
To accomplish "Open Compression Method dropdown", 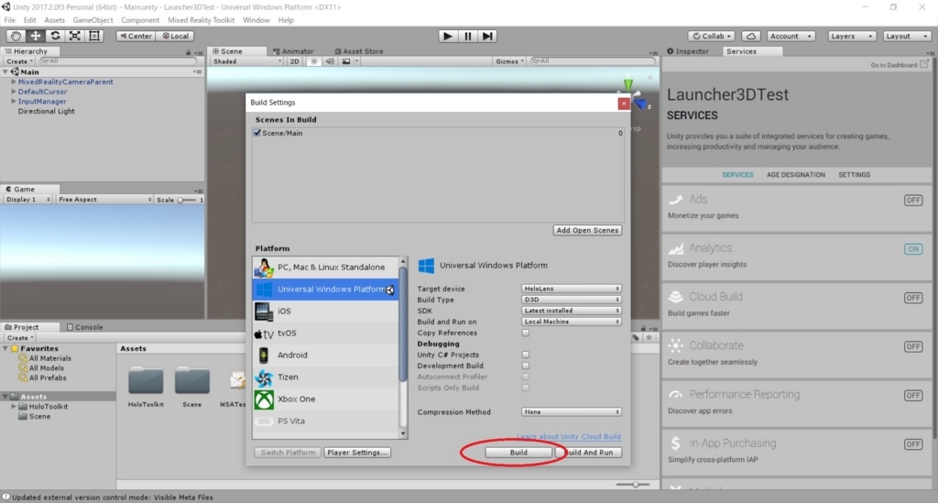I will coord(572,412).
